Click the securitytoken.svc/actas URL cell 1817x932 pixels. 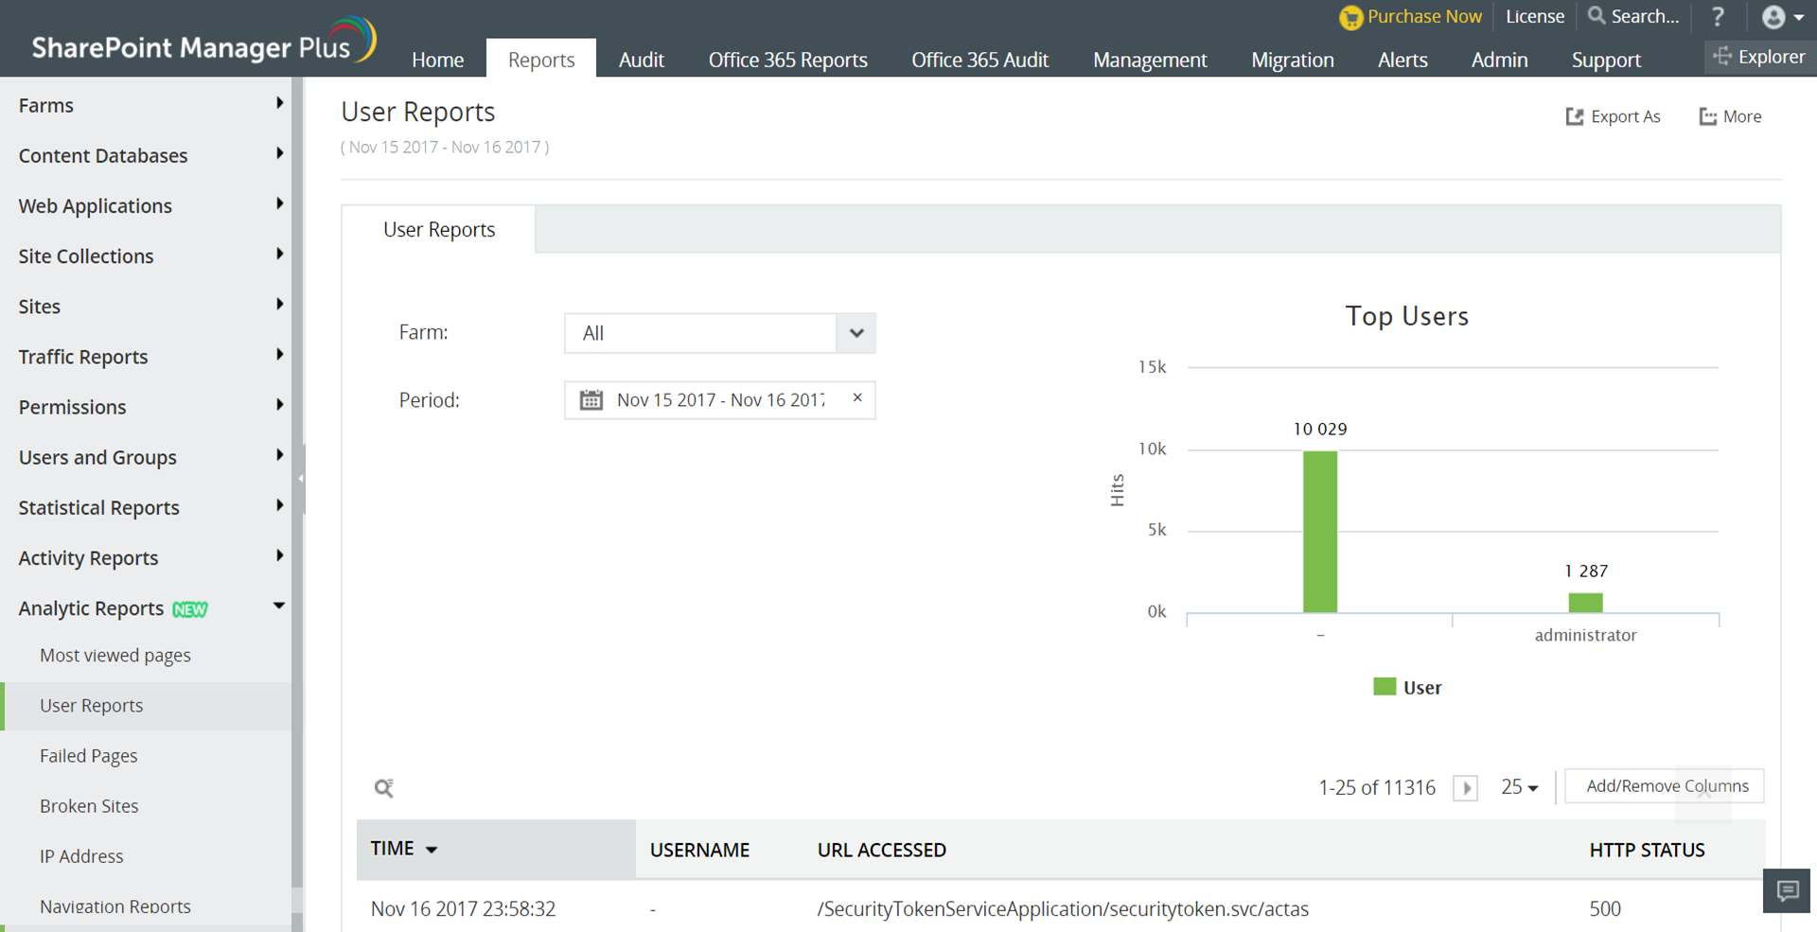pos(1063,908)
